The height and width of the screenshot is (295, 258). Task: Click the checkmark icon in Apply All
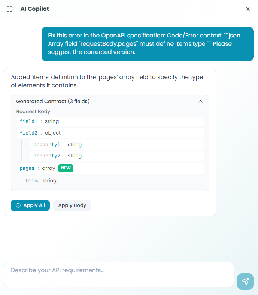tap(18, 205)
